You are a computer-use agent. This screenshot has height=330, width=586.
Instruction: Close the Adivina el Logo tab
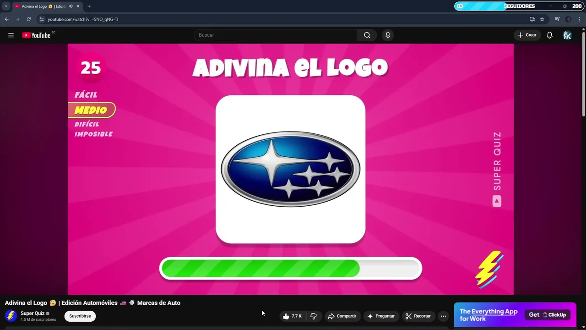click(78, 6)
